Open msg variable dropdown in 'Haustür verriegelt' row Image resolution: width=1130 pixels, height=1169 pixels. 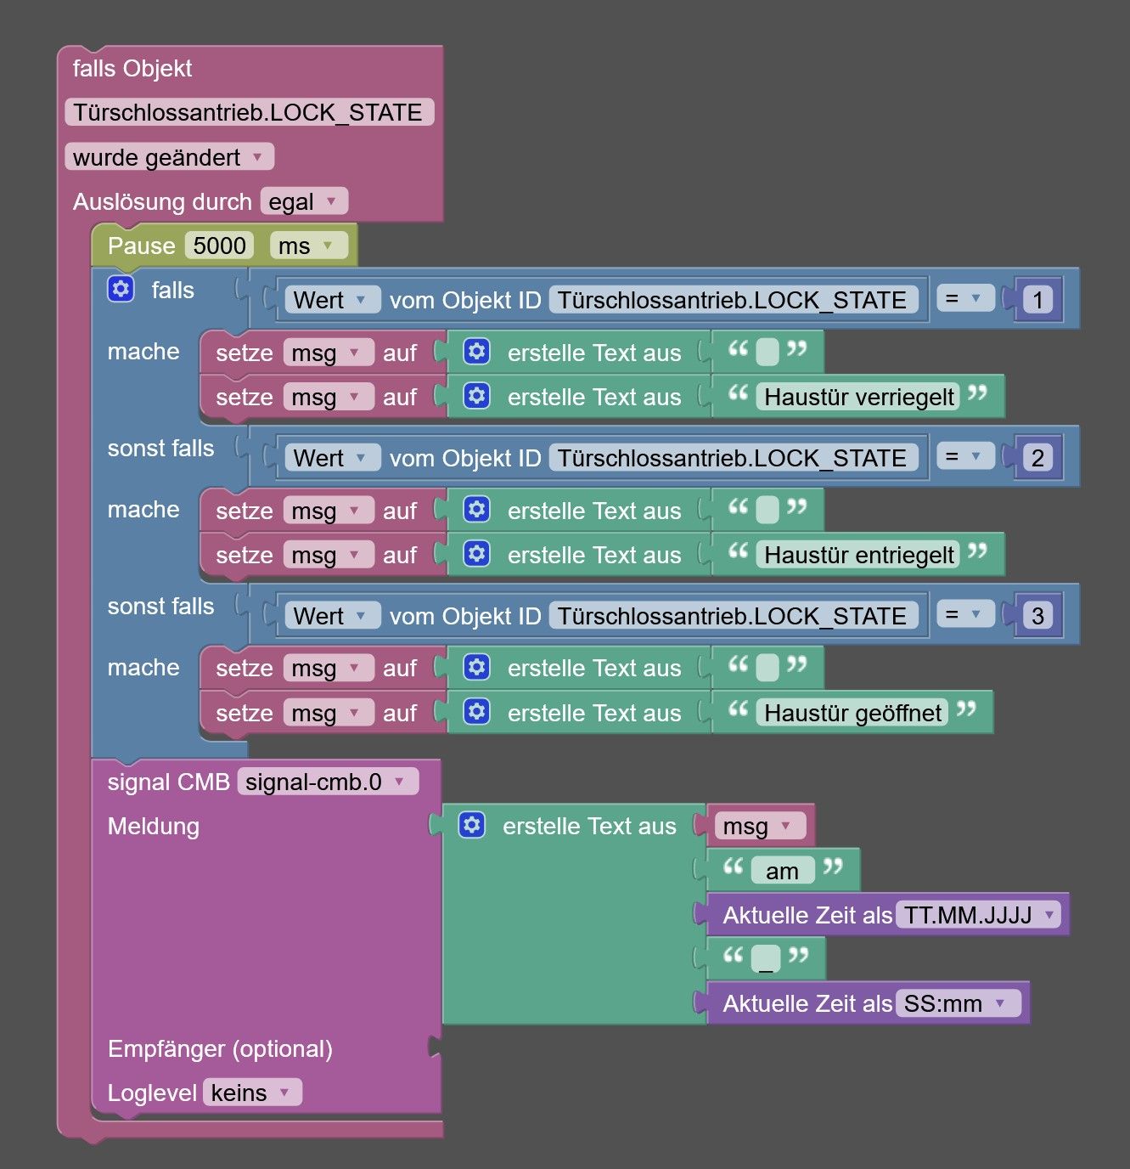pyautogui.click(x=329, y=397)
